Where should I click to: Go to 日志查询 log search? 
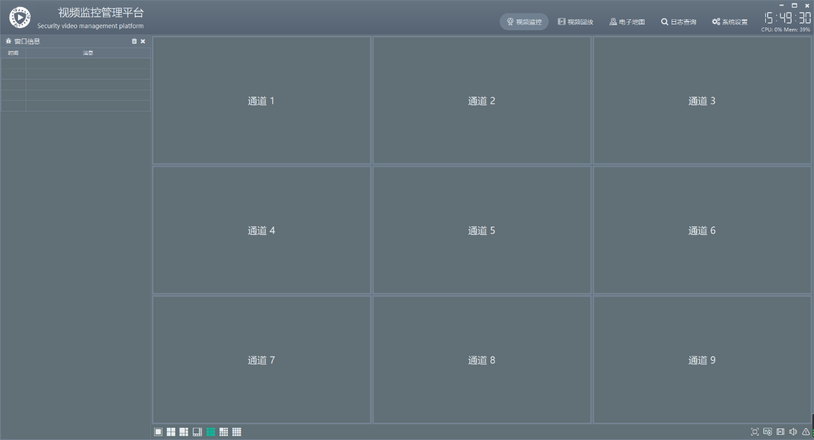coord(679,22)
